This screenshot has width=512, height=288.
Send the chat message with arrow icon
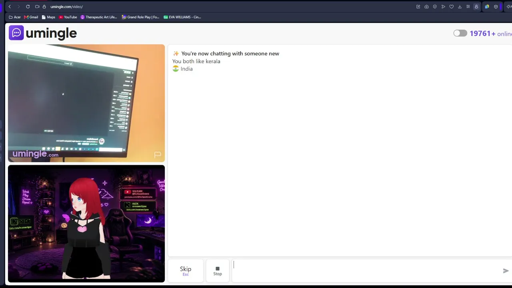506,271
